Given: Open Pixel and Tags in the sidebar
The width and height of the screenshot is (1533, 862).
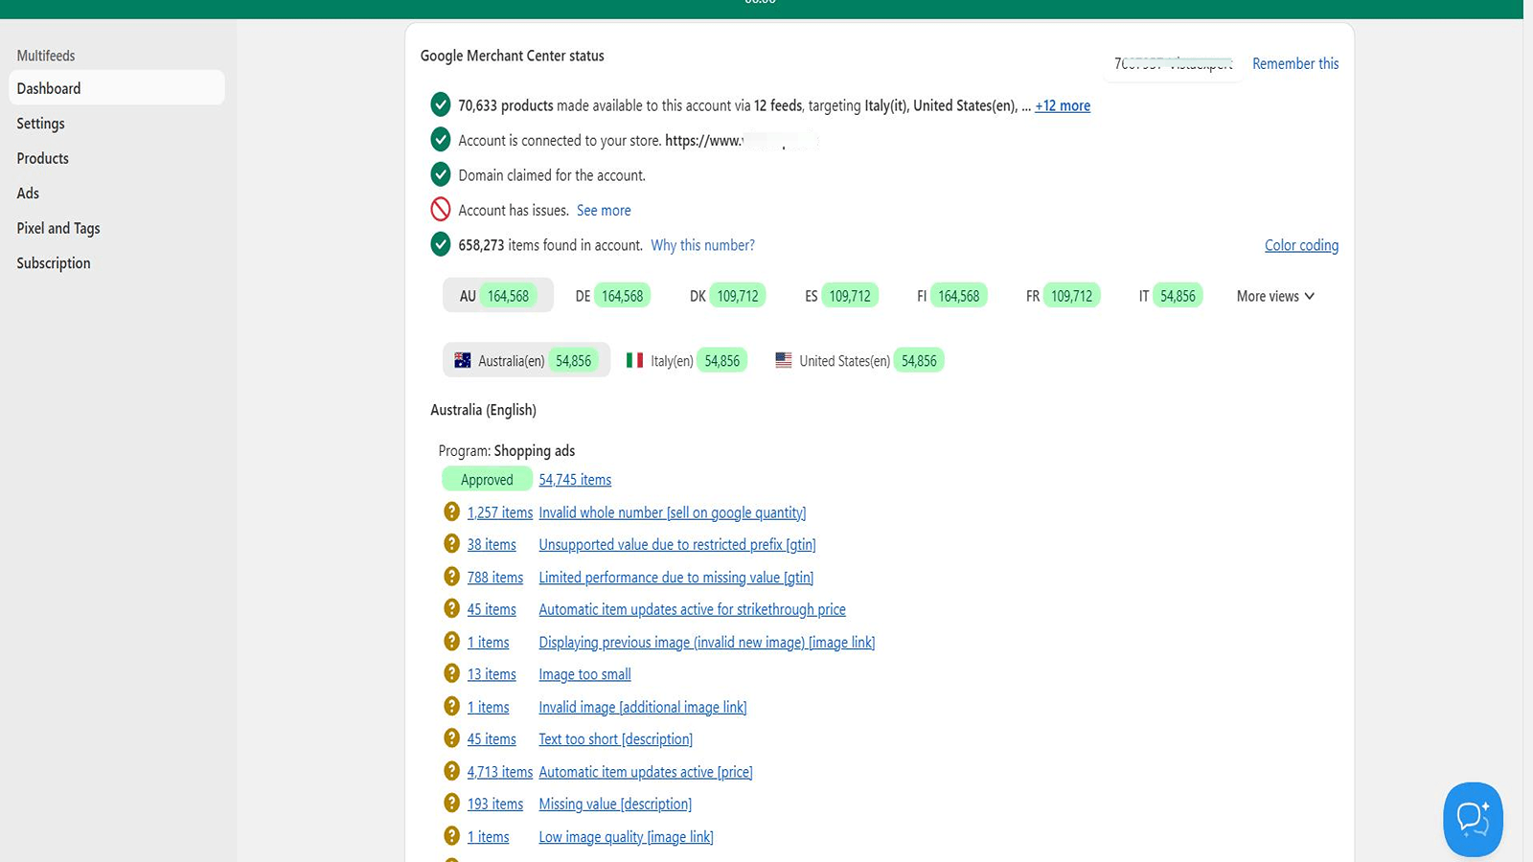Looking at the screenshot, I should tap(58, 228).
